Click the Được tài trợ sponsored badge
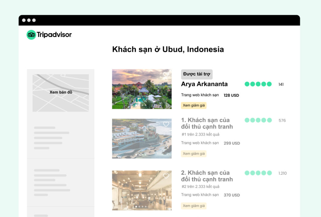Image resolution: width=321 pixels, height=217 pixels. (x=197, y=74)
